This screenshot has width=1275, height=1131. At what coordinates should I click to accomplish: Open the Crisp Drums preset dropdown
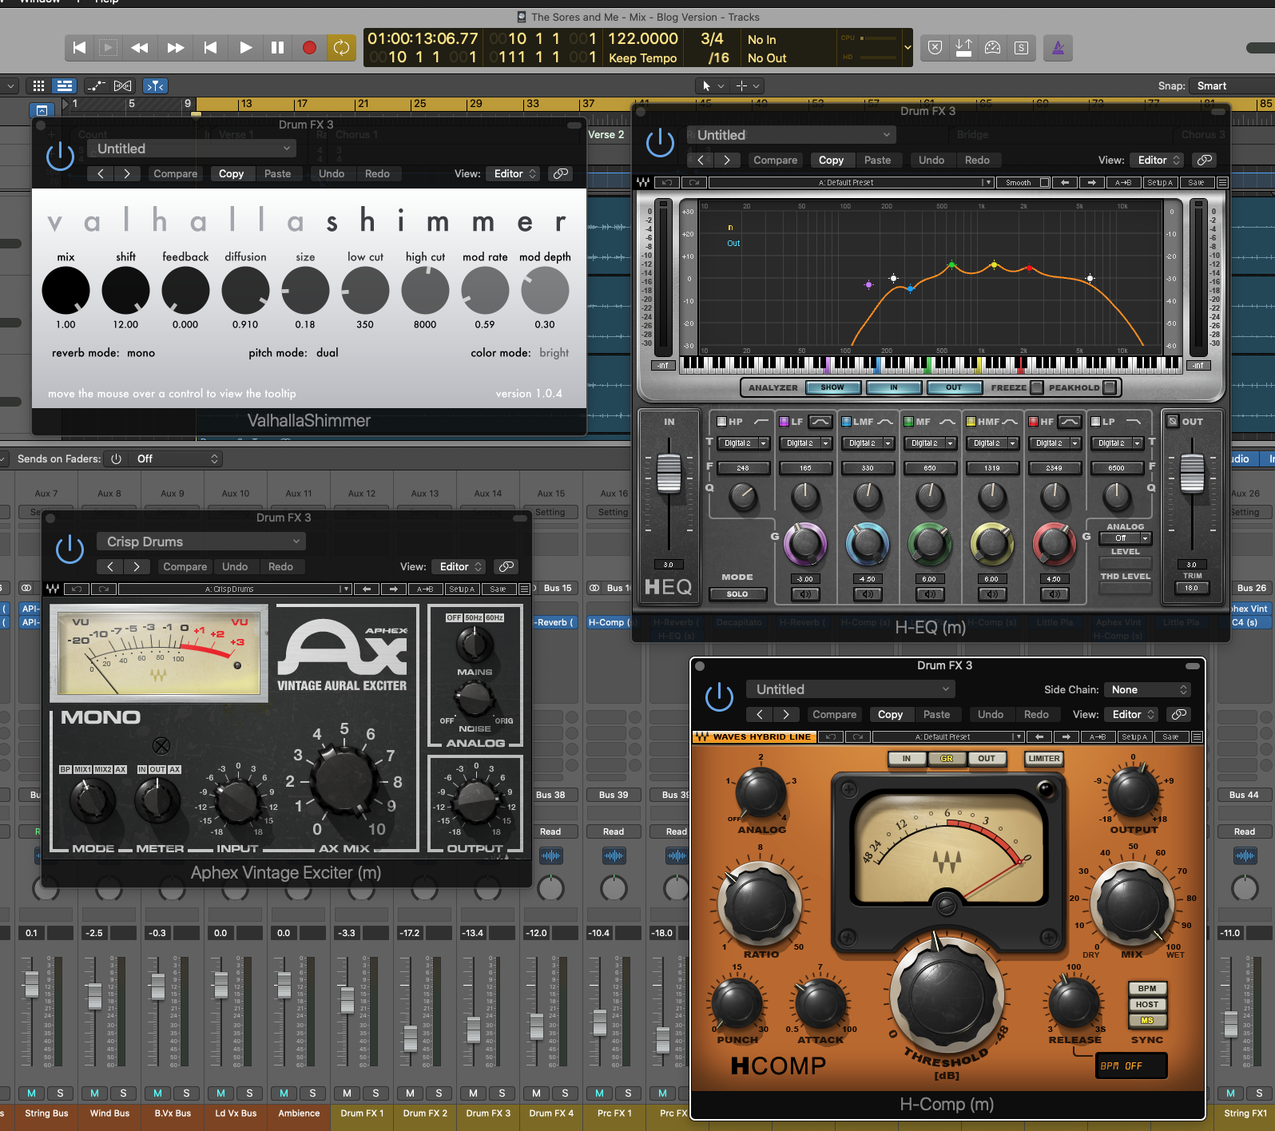202,542
